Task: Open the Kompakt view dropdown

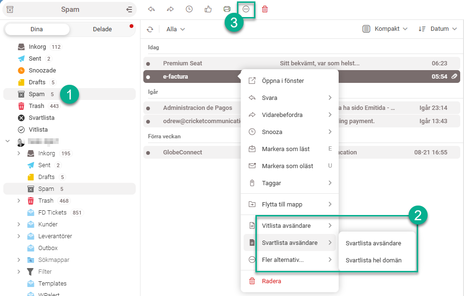Action: 385,29
